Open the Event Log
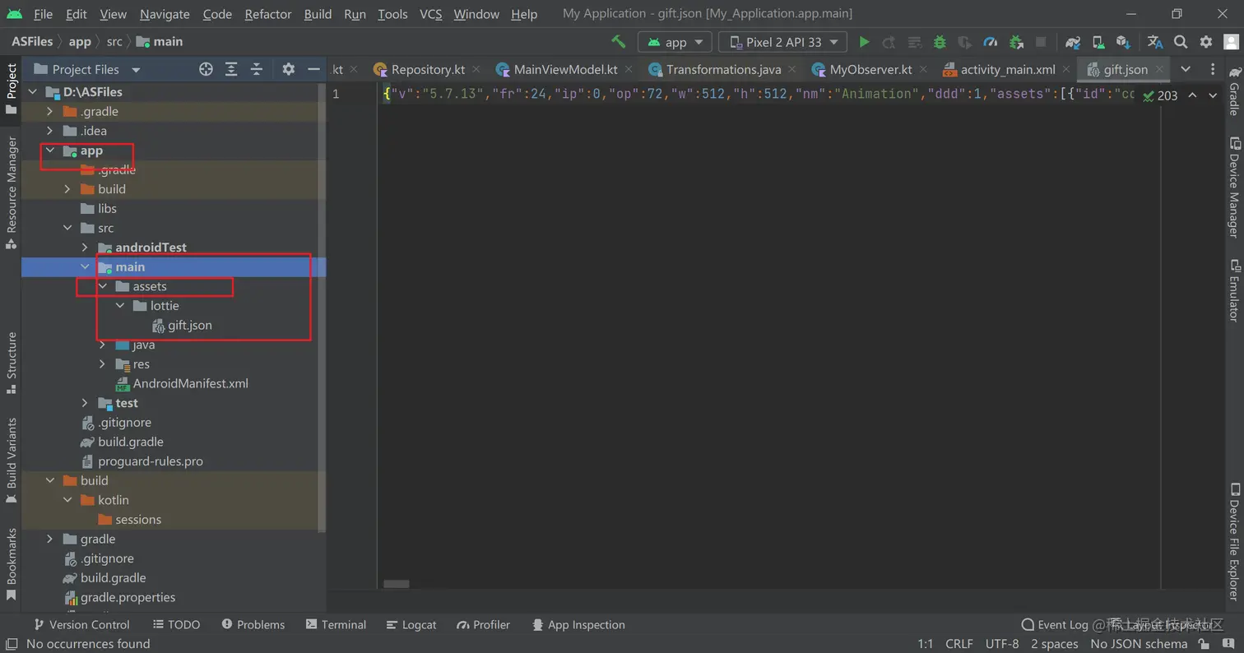The height and width of the screenshot is (653, 1244). (x=1054, y=625)
